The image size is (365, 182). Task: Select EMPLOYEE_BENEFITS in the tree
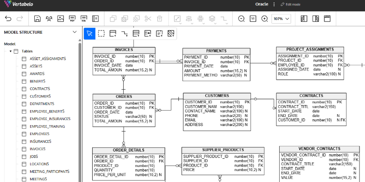(x=47, y=111)
